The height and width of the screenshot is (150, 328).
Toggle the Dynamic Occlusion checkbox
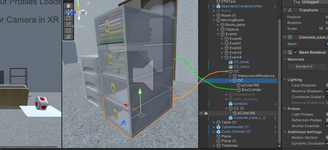[327, 143]
